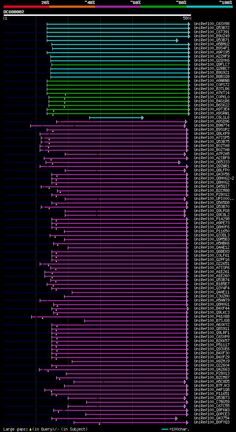The height and width of the screenshot is (432, 236).
Task: Select the UniRef100_A9SD96 label
Action: pyautogui.click(x=212, y=122)
